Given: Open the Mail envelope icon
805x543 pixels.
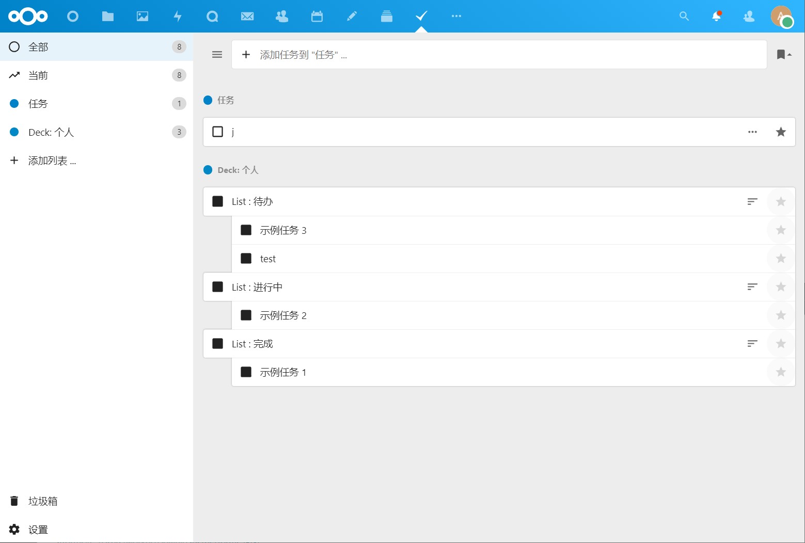Looking at the screenshot, I should (247, 17).
